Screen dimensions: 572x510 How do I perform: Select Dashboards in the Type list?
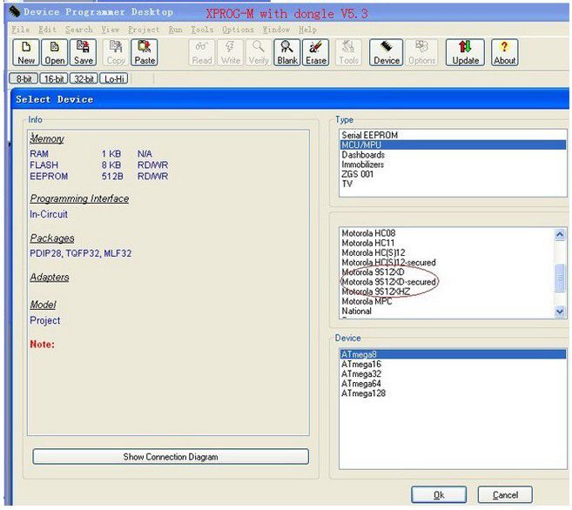[363, 155]
